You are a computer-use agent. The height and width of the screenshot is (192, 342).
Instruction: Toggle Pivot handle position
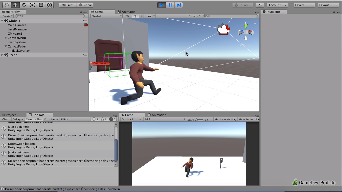[68, 5]
